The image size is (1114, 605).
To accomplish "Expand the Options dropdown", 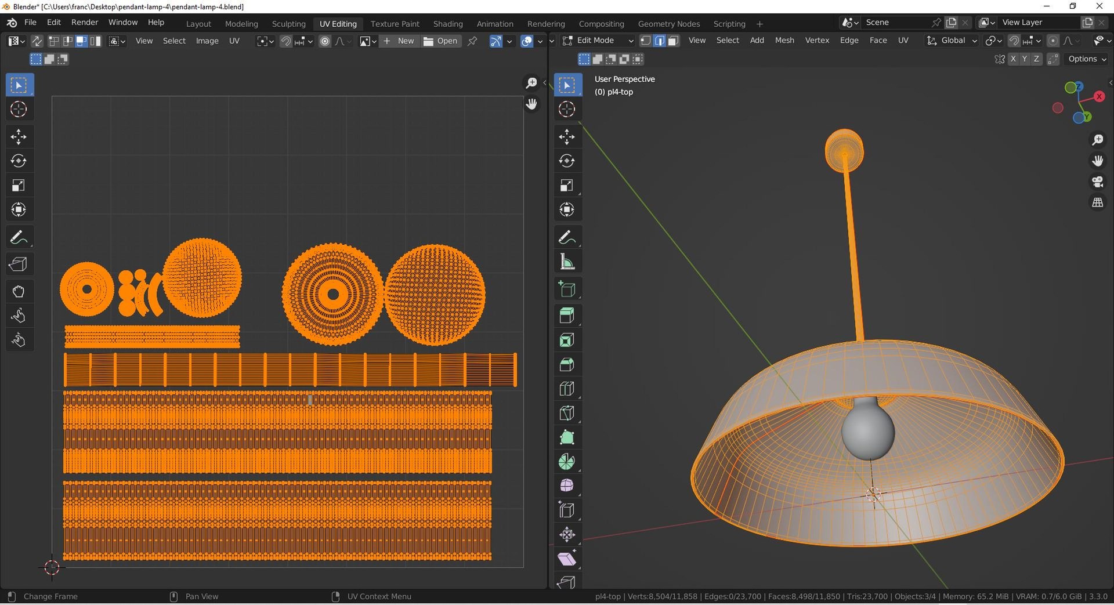I will (x=1087, y=59).
